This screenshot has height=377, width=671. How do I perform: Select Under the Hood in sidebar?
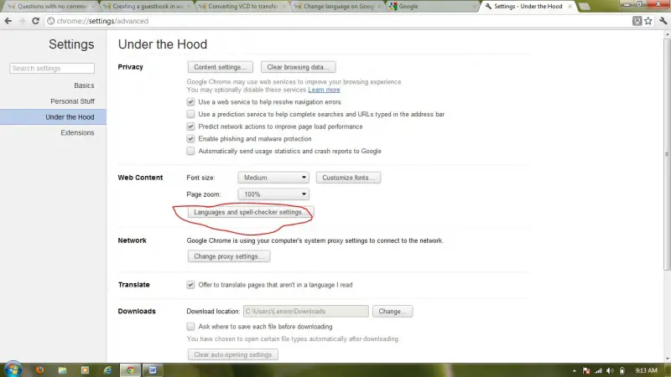(53, 117)
